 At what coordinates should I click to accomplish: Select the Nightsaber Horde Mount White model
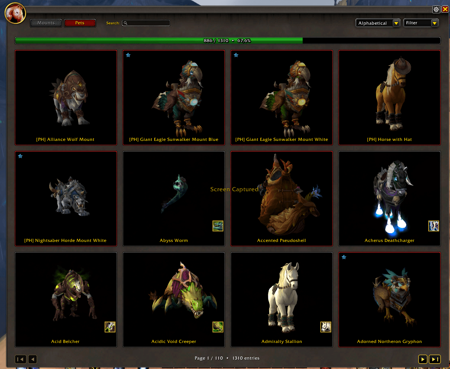point(70,196)
